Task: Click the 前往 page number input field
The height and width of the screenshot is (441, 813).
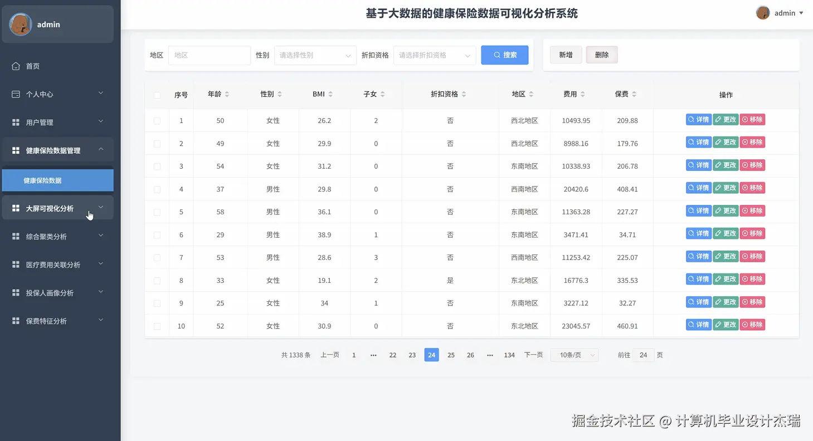Action: [643, 355]
